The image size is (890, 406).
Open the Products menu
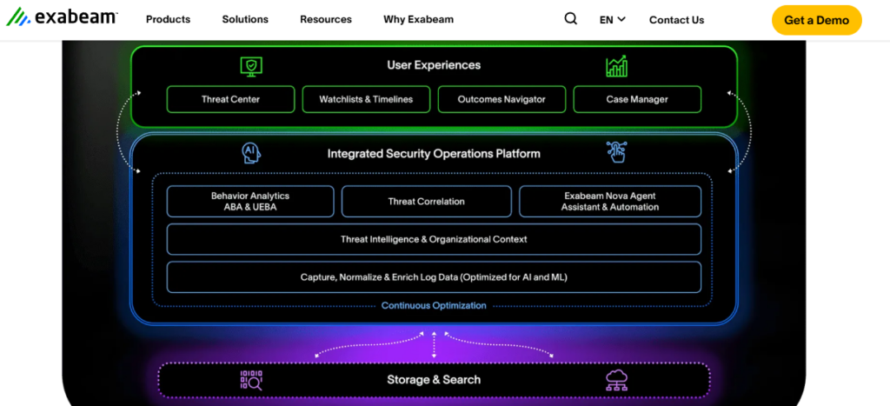tap(168, 19)
